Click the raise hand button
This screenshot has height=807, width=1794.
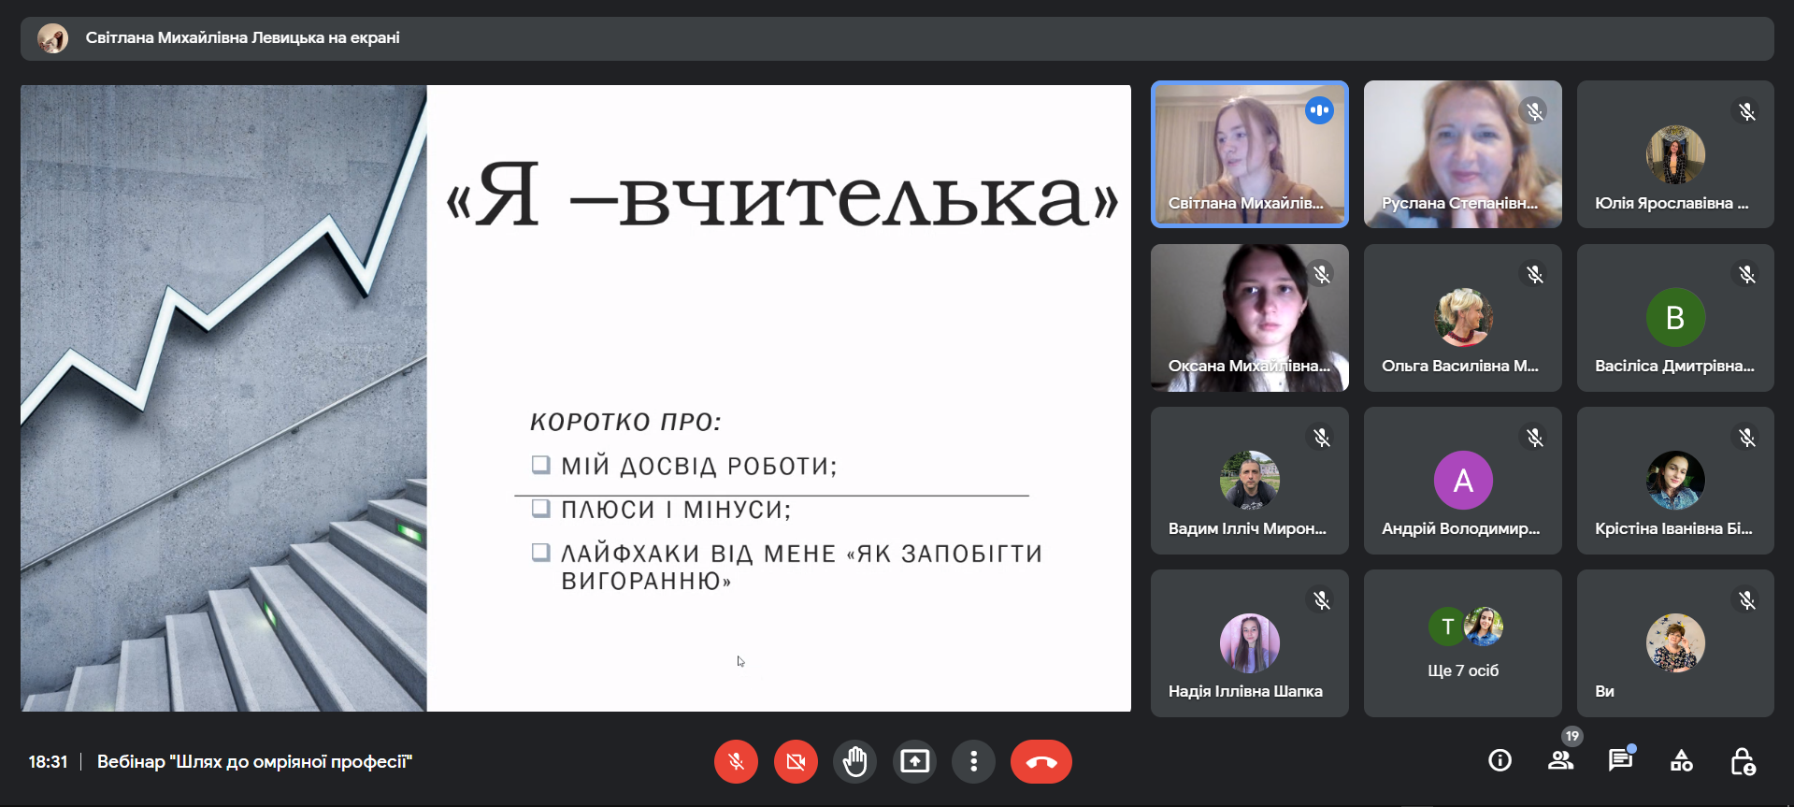[854, 761]
